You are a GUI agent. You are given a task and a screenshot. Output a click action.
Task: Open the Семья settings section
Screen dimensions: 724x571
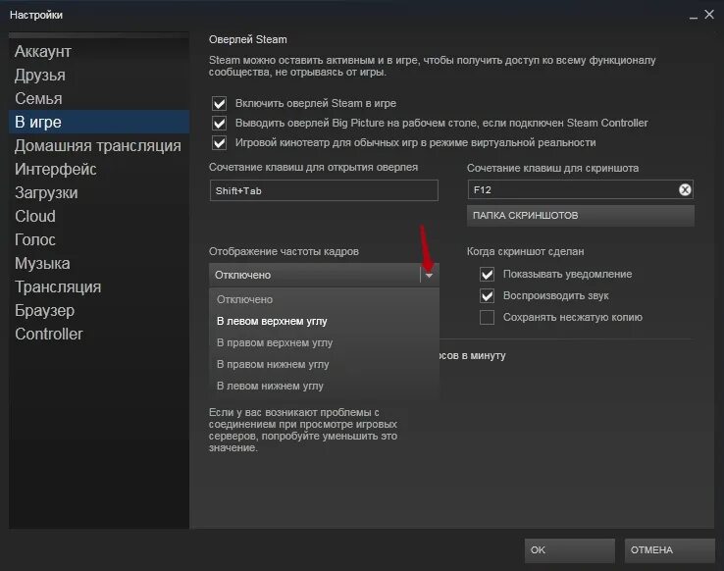[x=99, y=98]
